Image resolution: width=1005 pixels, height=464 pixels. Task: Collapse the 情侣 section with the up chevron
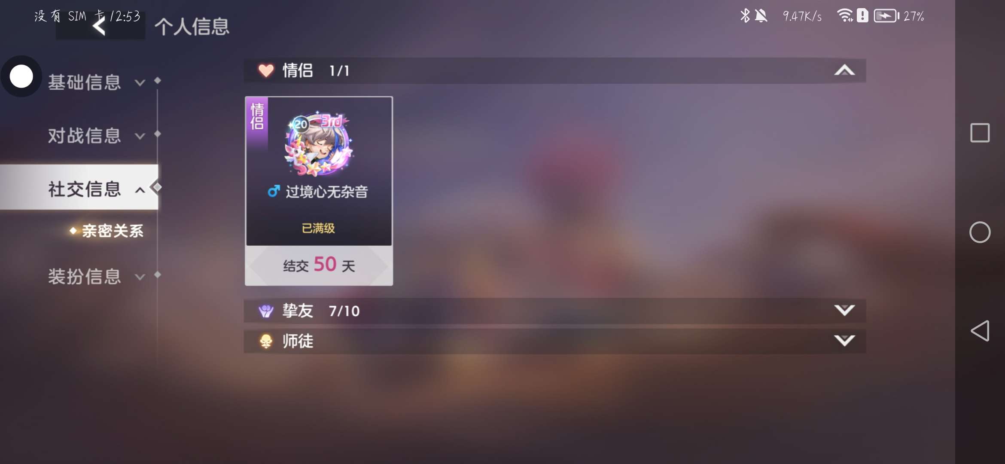click(x=844, y=70)
